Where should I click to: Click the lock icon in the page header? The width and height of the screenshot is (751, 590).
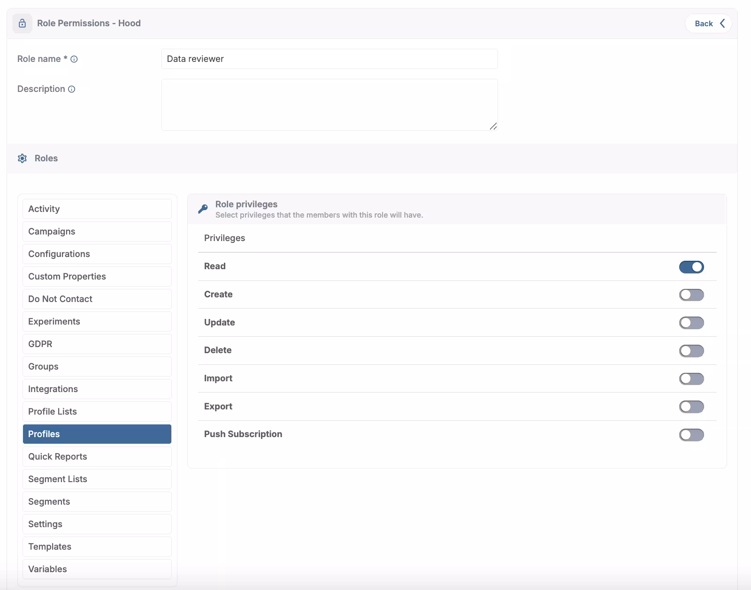click(x=22, y=23)
